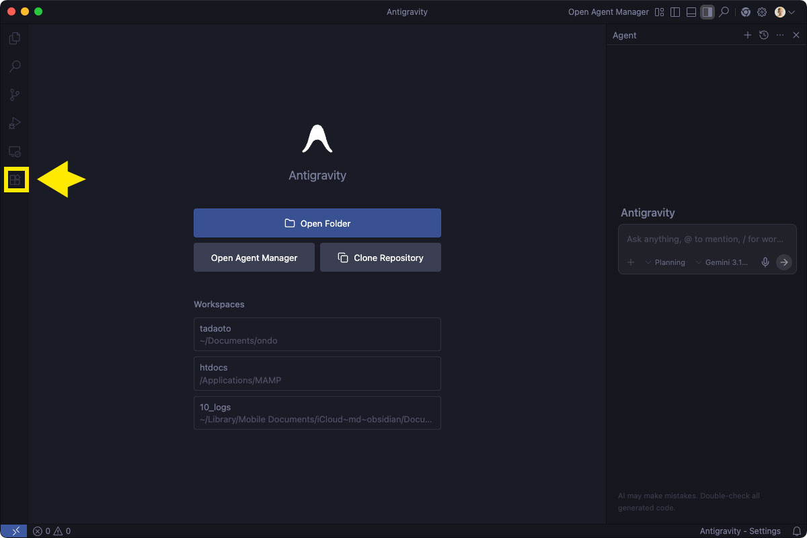Open the Source Control view
The height and width of the screenshot is (538, 807).
point(14,95)
